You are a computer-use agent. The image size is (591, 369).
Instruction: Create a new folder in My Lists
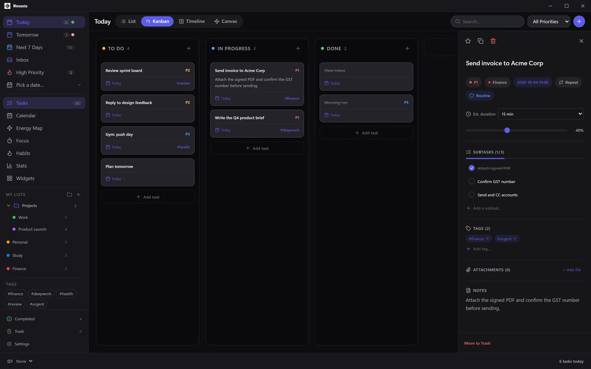click(x=69, y=194)
